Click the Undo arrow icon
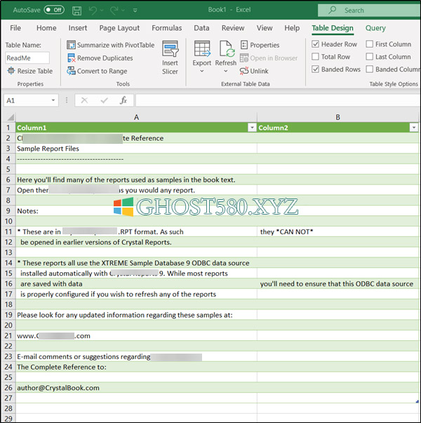Viewport: 421px width, 423px height. click(x=93, y=11)
